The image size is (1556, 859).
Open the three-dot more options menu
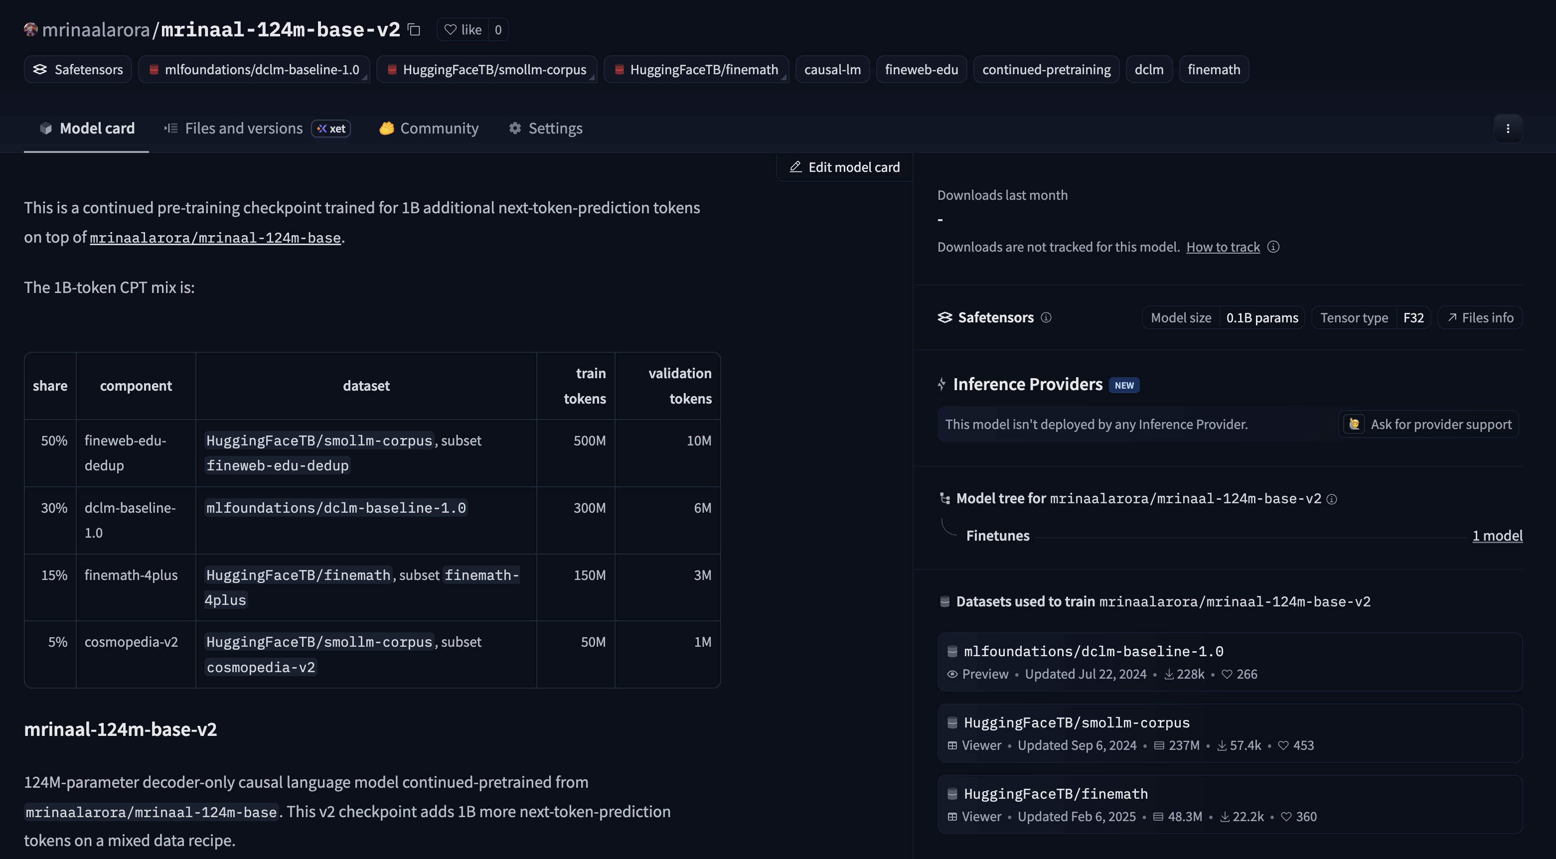(x=1508, y=128)
